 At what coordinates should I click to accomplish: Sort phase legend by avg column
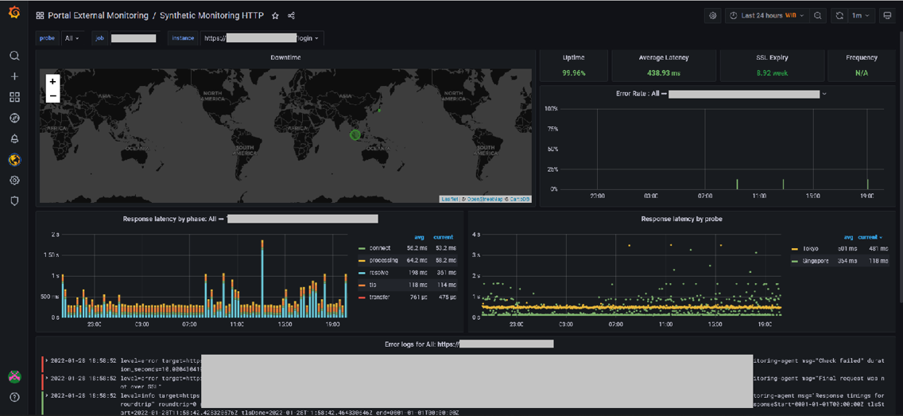coord(420,237)
